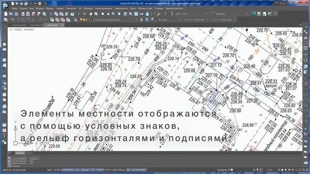Click the Text style T icon
The image size is (310, 174).
pos(172,14)
